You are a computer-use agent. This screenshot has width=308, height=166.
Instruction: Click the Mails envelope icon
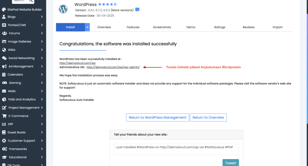4,91
